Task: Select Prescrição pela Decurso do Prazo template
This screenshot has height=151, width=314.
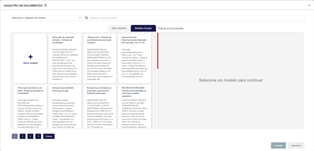Action: tap(30, 107)
